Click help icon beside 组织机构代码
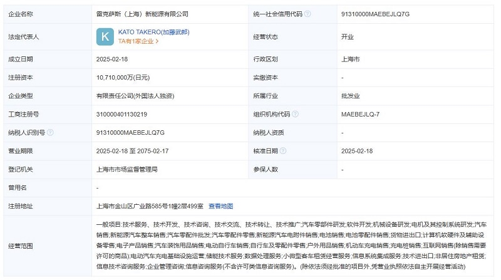Screen dimensions: 501x280 point(295,114)
